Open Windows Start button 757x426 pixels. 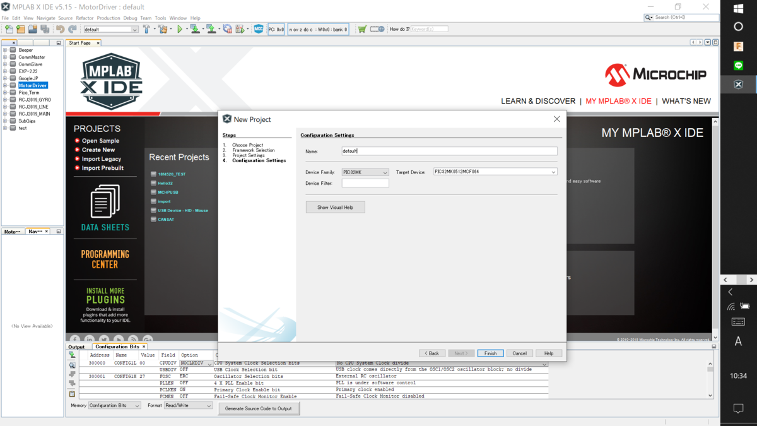(739, 8)
